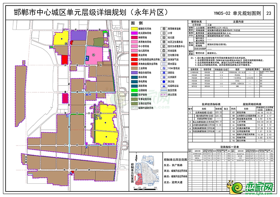Click the 单元范围 dashed purple line symbol
280x197 pixels.
point(164,95)
